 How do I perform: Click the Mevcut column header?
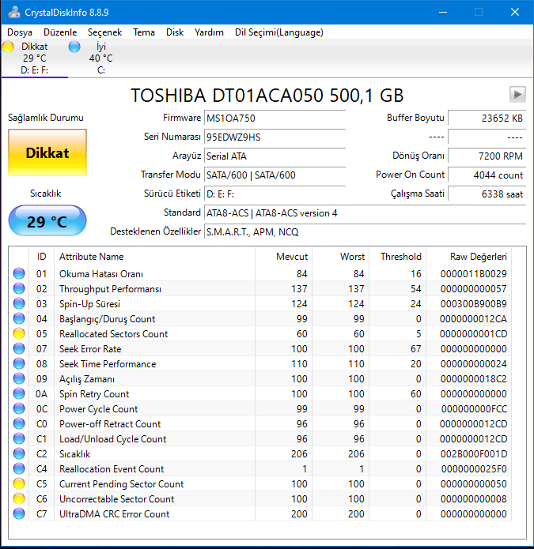(284, 257)
